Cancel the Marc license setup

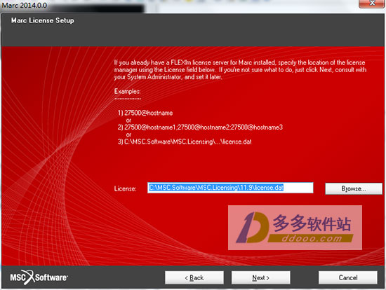click(x=348, y=277)
